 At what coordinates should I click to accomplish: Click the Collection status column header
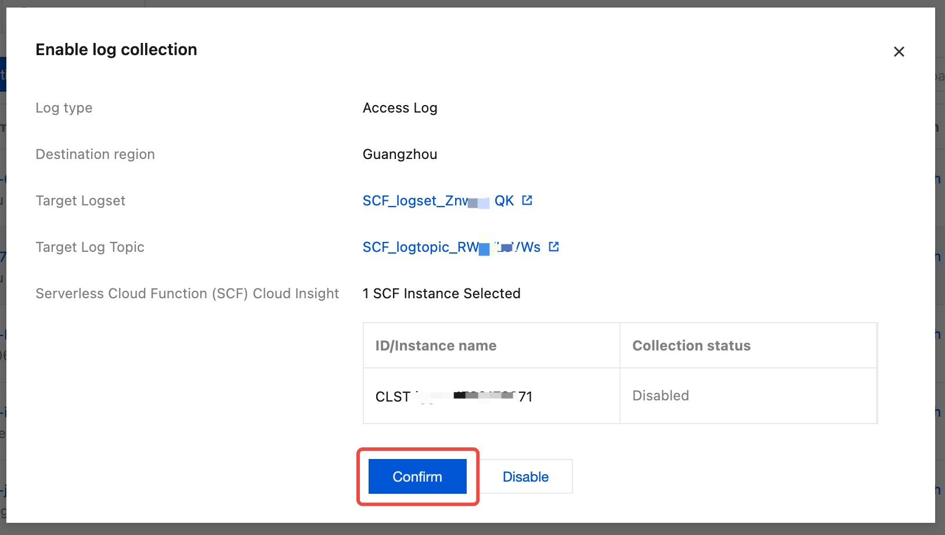coord(691,346)
